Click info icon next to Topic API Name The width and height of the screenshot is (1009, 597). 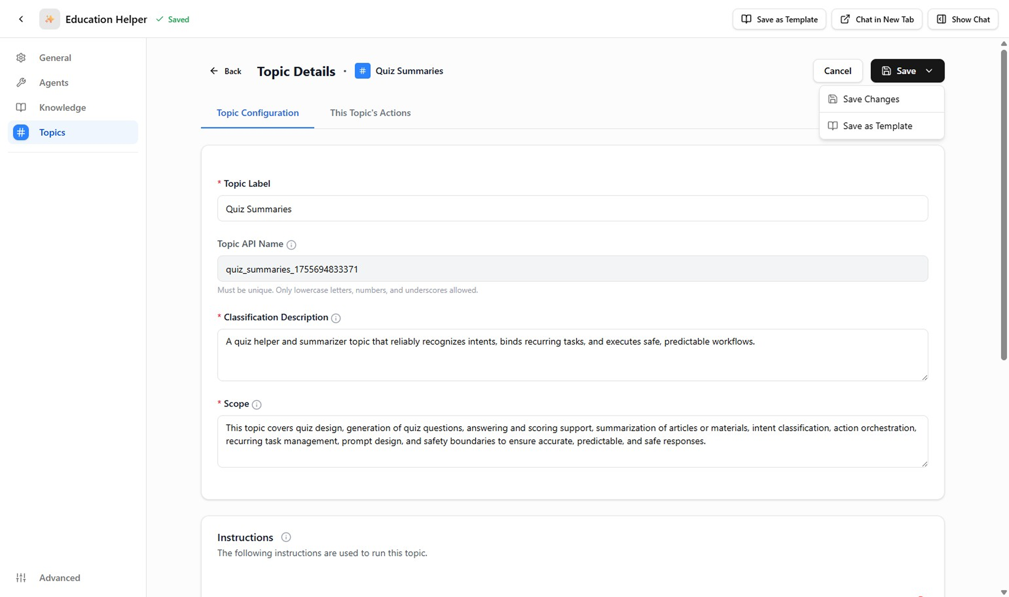click(291, 245)
